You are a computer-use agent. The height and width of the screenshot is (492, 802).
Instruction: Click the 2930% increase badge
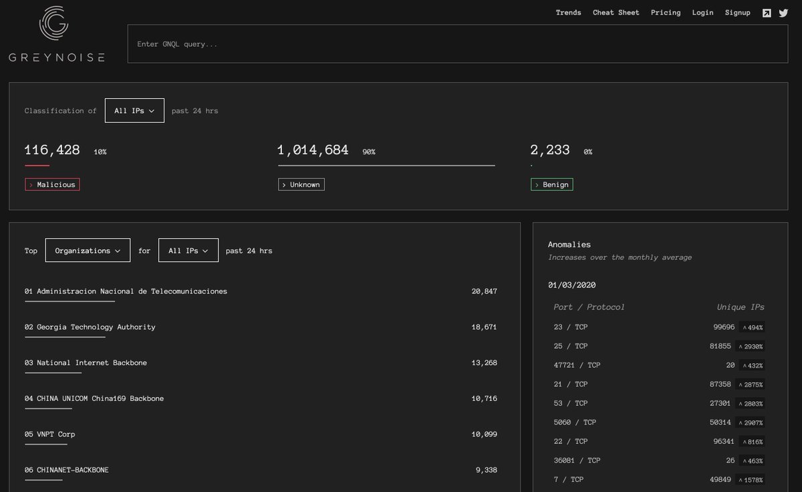751,346
